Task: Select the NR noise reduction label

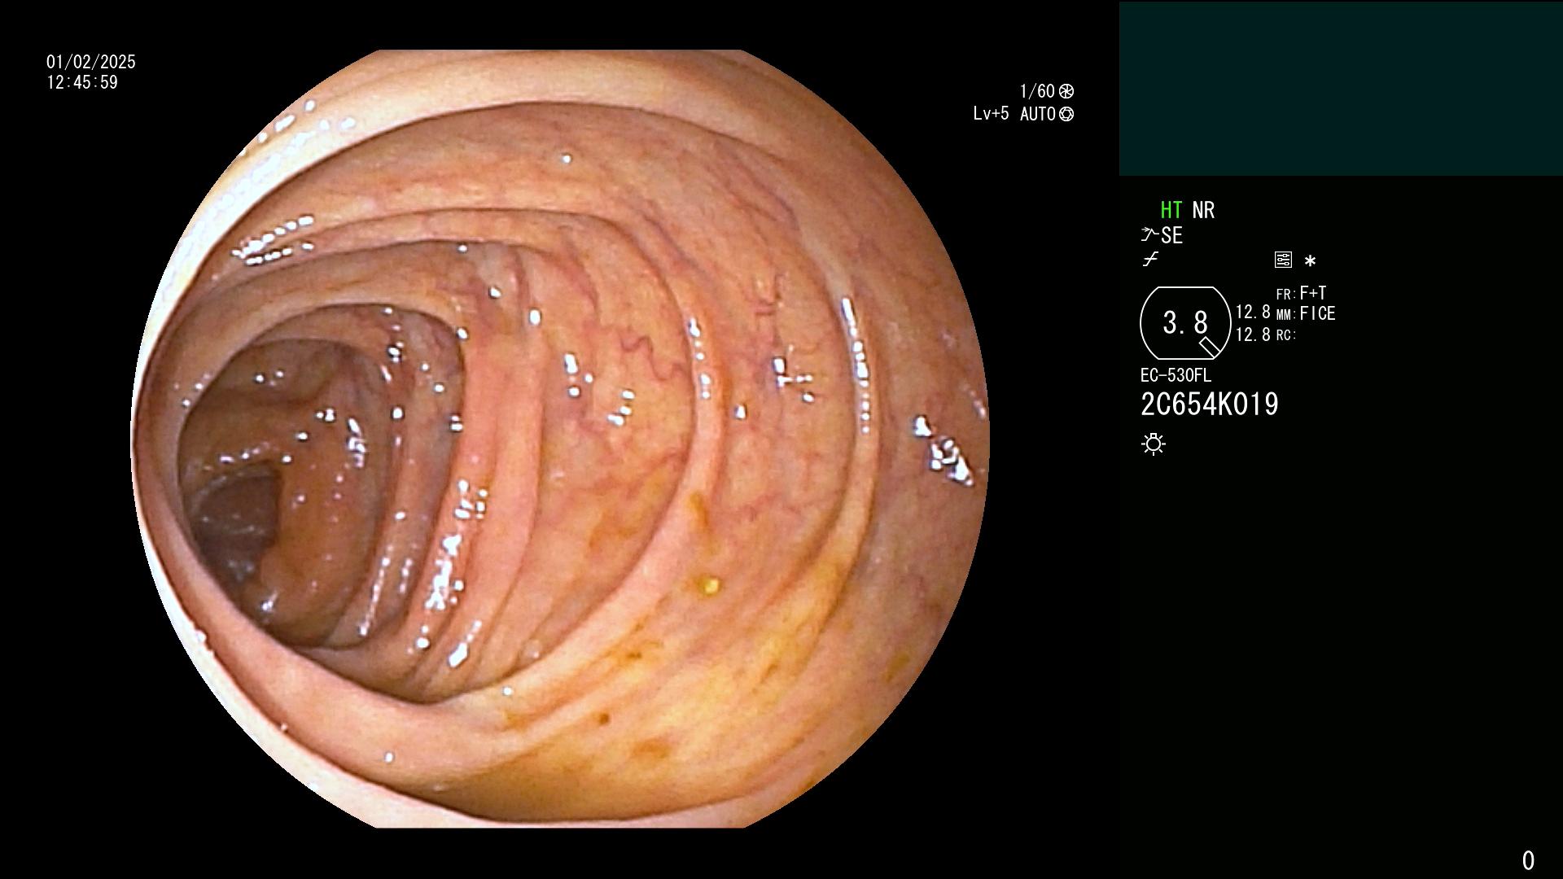Action: tap(1203, 210)
